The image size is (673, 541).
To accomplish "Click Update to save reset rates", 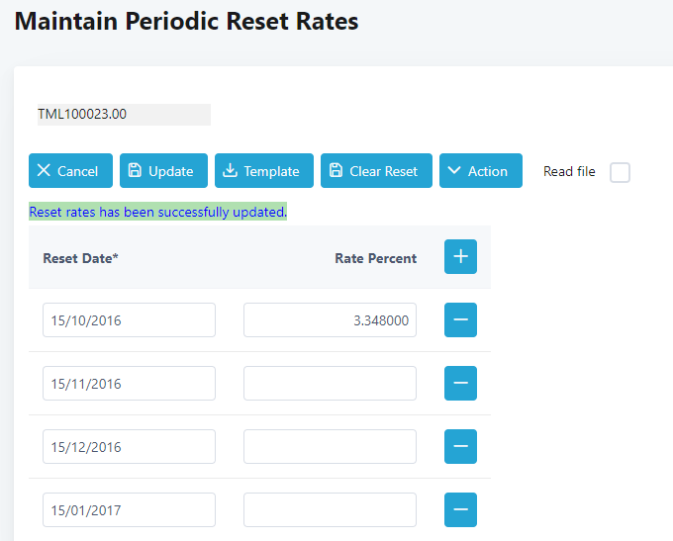I will pyautogui.click(x=163, y=171).
